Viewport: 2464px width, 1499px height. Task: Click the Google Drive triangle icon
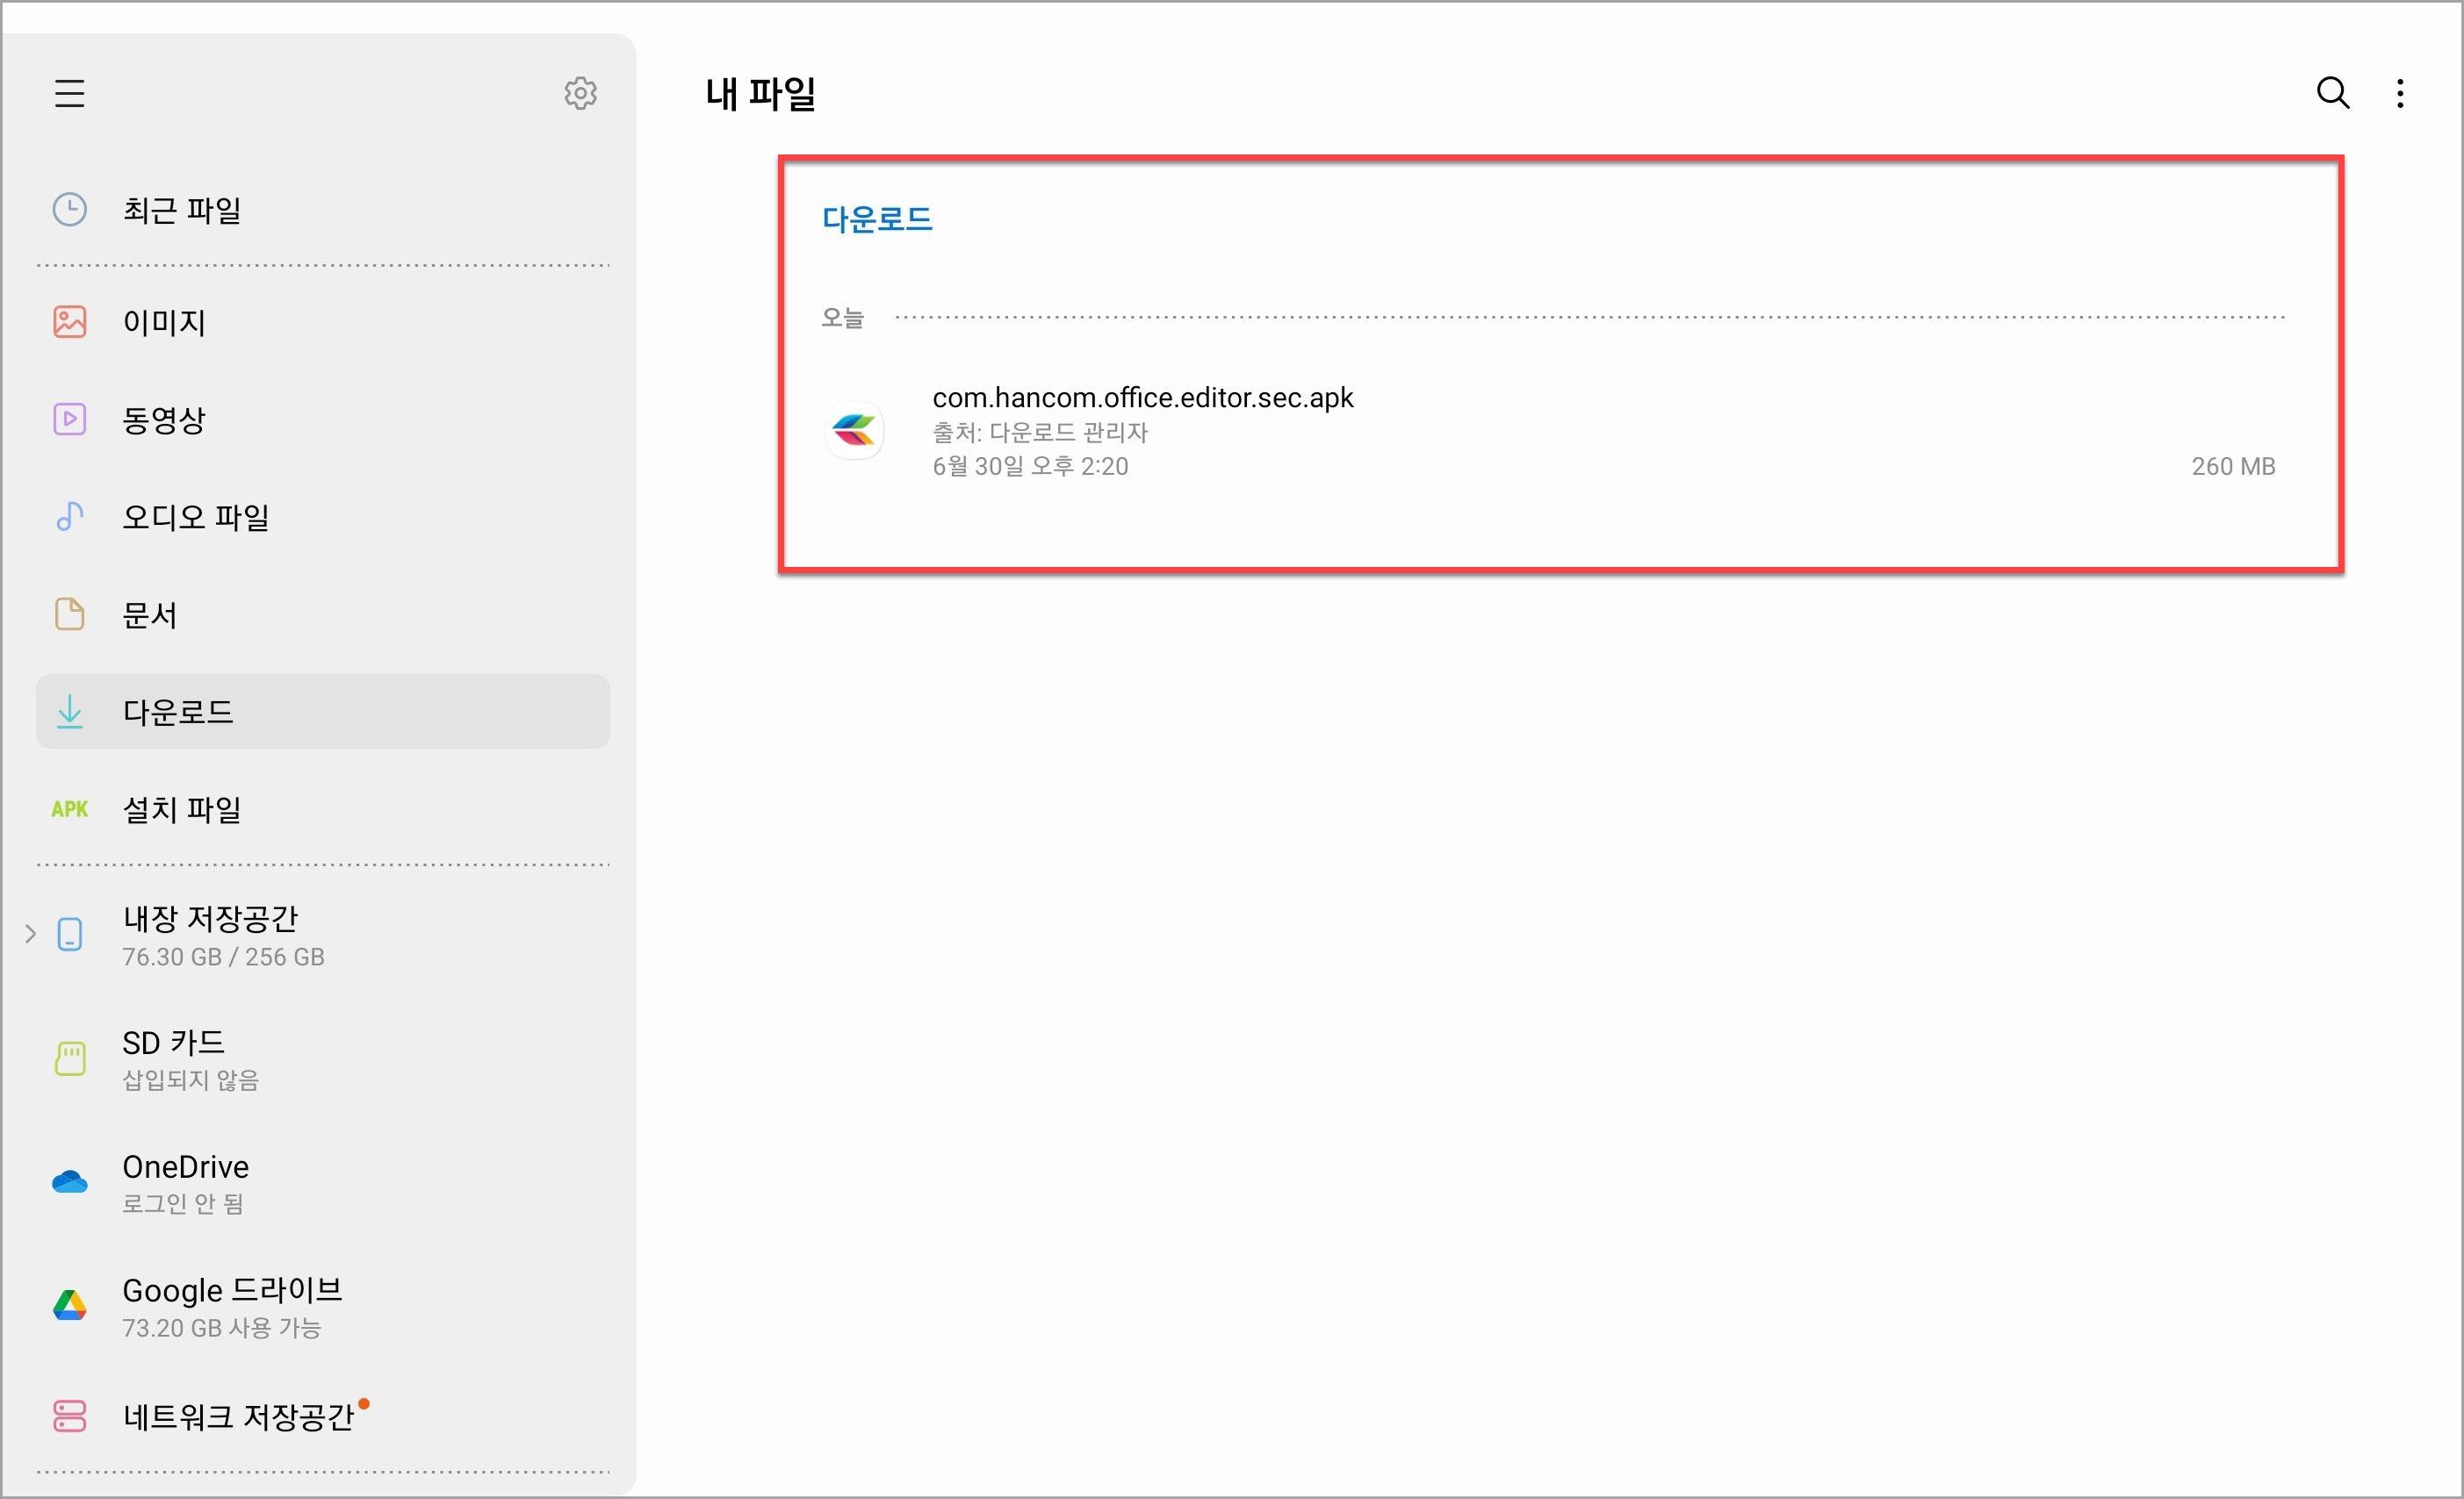point(69,1305)
